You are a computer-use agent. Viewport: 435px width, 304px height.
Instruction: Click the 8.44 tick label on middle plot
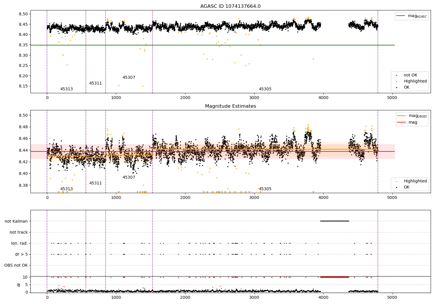pyautogui.click(x=23, y=150)
